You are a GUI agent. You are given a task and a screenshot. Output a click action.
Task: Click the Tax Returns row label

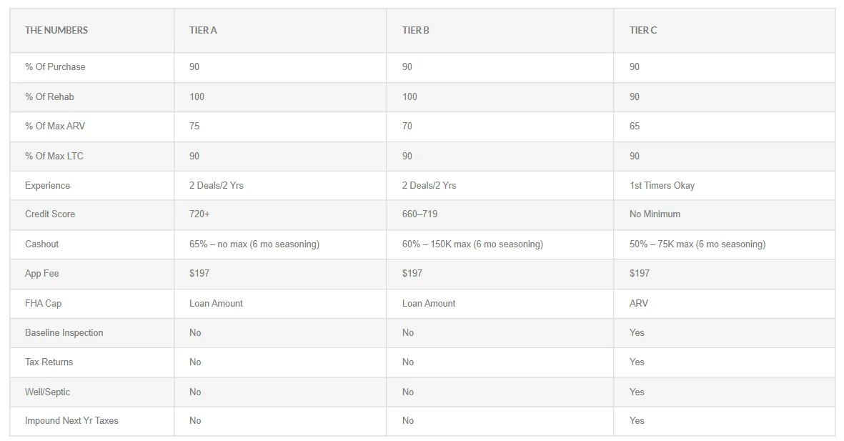pyautogui.click(x=49, y=362)
